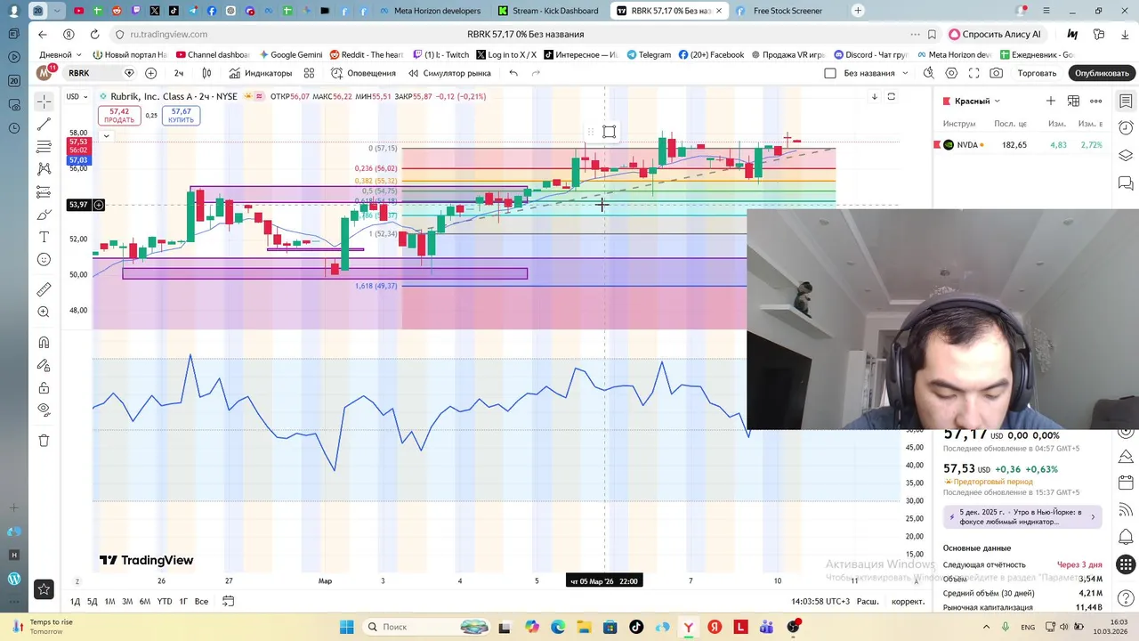Start Симулятор рынка bar replay
Image resolution: width=1139 pixels, height=641 pixels.
(x=449, y=73)
